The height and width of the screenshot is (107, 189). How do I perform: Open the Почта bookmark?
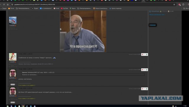[x=11, y=8]
